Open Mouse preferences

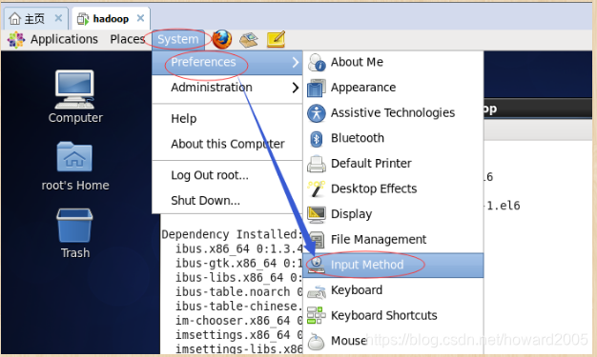(x=393, y=341)
